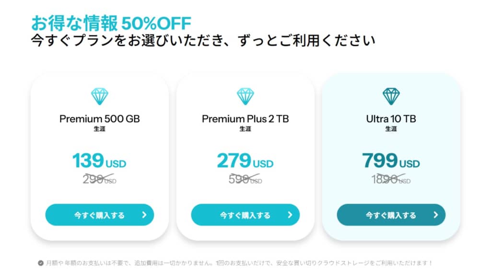Click the arrow on Ultra 10 TB purchase button

coord(435,215)
